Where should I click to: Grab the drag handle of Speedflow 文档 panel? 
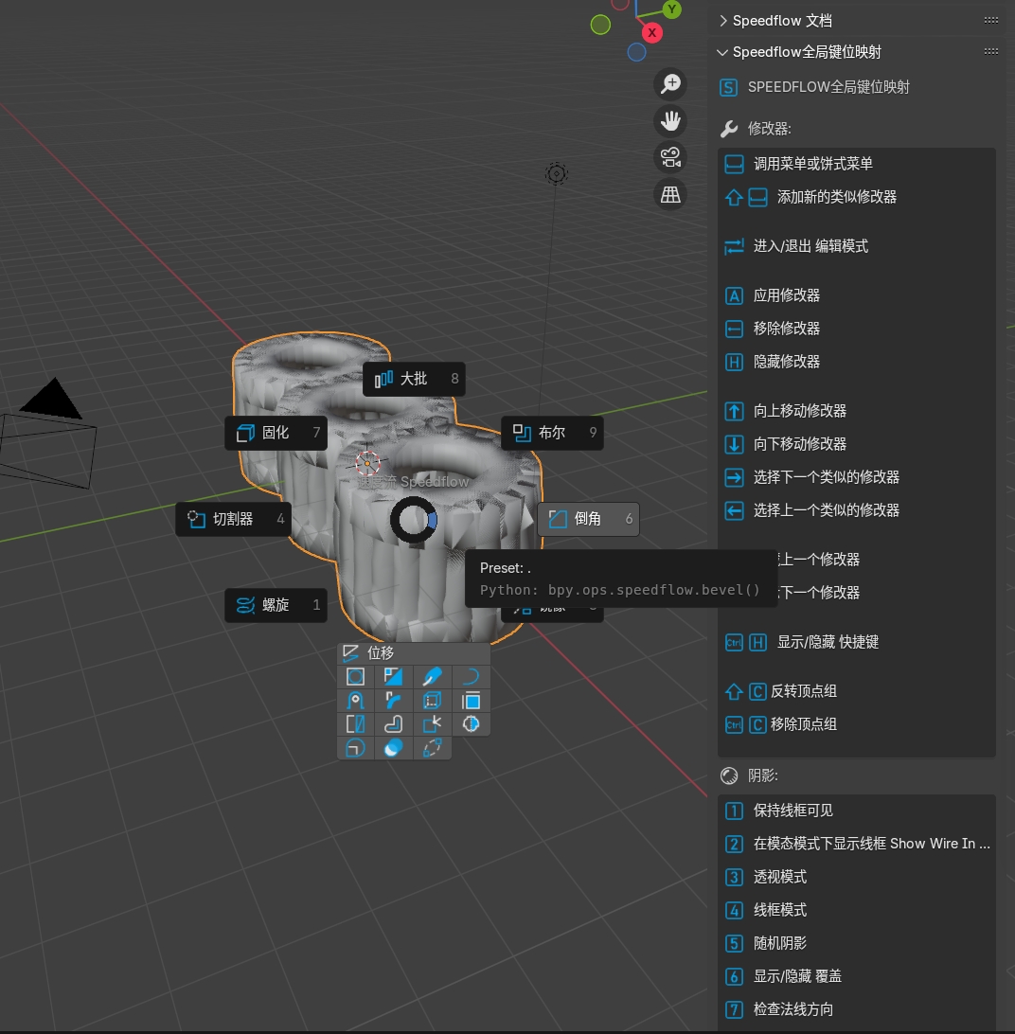(990, 21)
